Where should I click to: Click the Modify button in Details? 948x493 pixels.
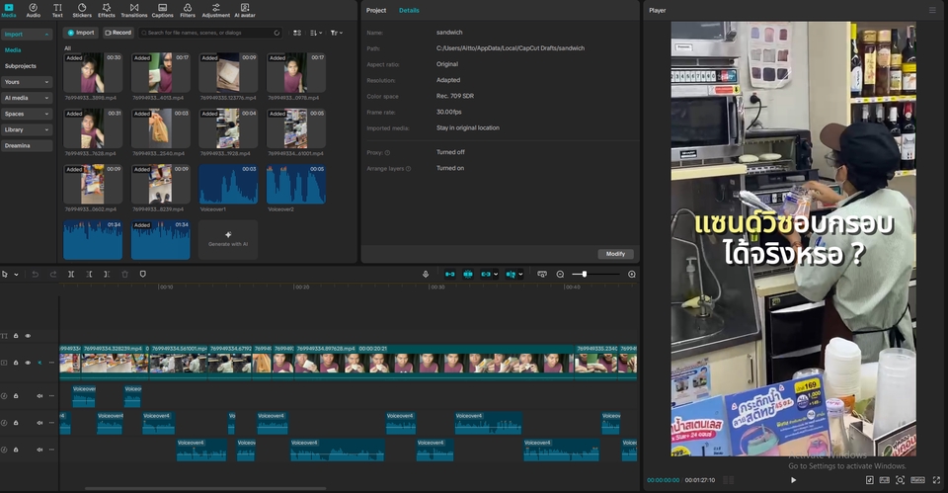tap(615, 254)
